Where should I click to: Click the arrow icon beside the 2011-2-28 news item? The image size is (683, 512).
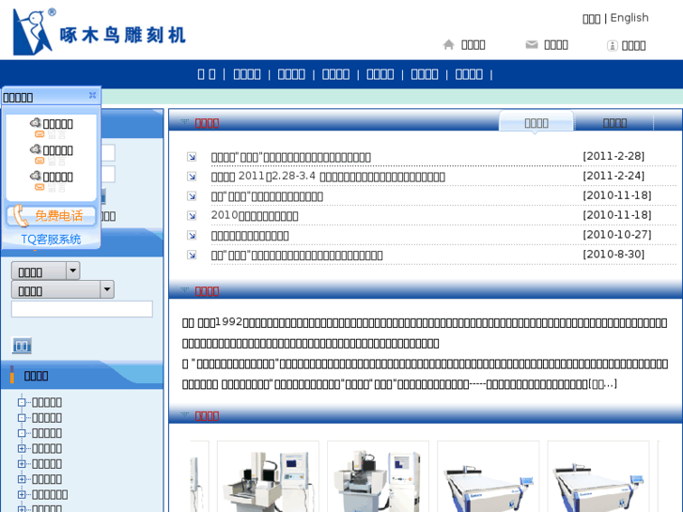[192, 157]
